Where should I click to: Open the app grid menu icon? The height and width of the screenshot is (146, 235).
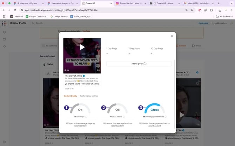4,23
